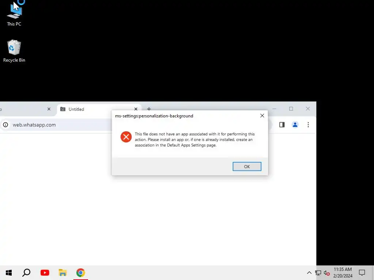Open the Windows Start menu
This screenshot has width=374, height=280.
(9, 273)
